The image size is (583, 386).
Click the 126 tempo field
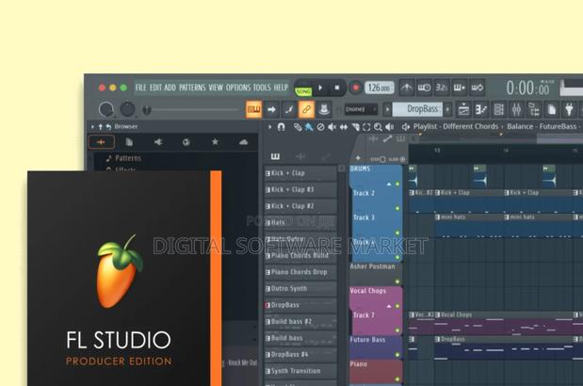click(x=379, y=88)
